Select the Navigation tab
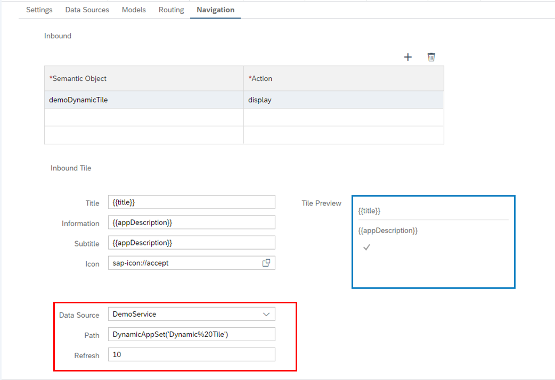Viewport: 555px width, 380px height. coord(215,10)
